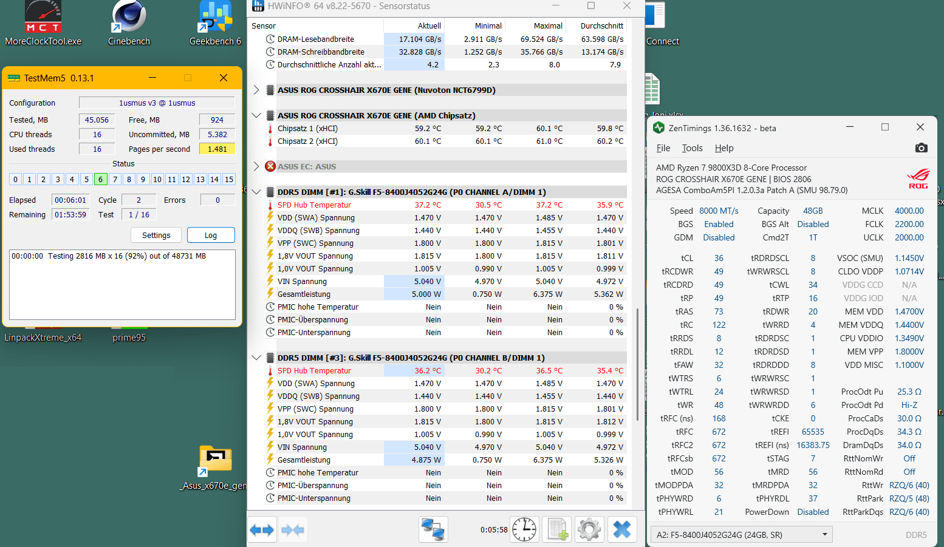This screenshot has height=547, width=944.
Task: Click the ASUS EC error icon
Action: (x=270, y=166)
